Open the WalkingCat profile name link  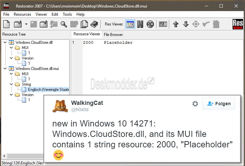87,103
